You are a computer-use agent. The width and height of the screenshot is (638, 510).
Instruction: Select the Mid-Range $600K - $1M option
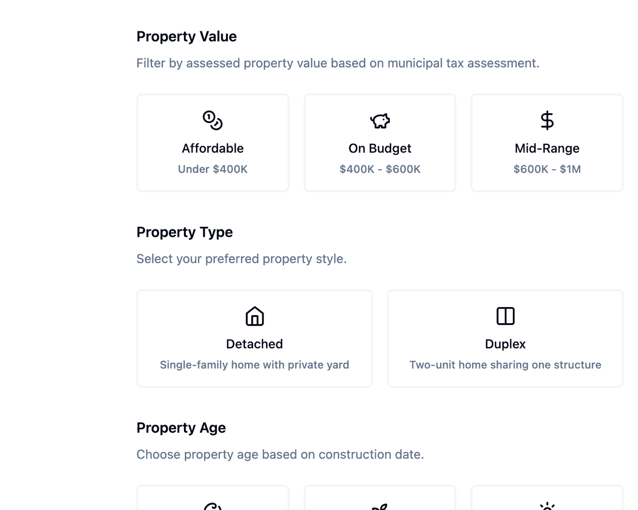point(547,143)
